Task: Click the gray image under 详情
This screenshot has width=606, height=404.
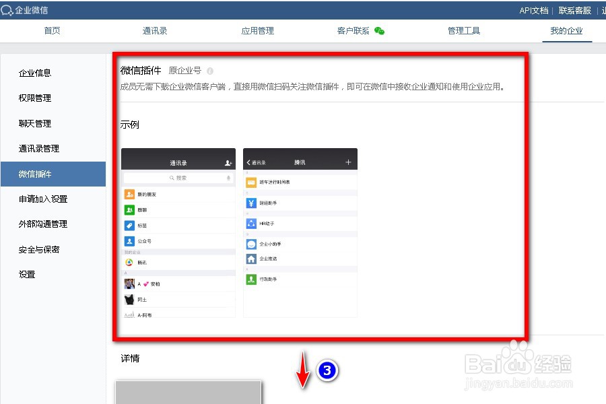Action: 189,393
